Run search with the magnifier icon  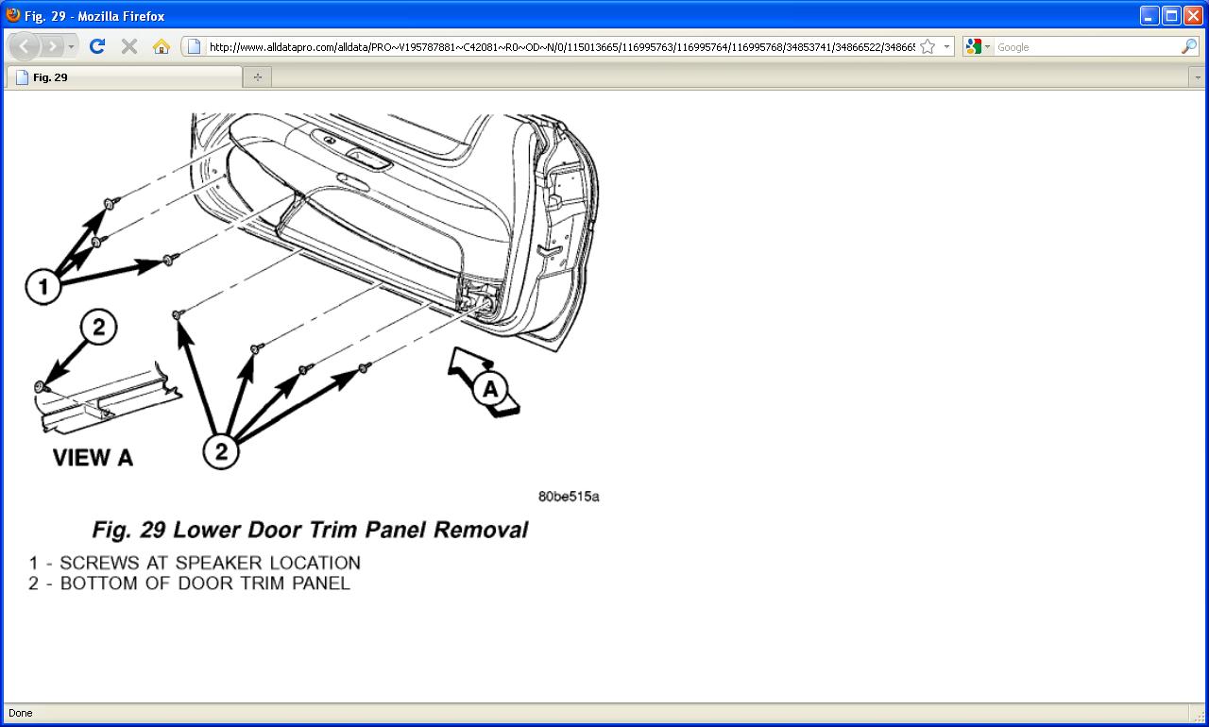pyautogui.click(x=1189, y=46)
